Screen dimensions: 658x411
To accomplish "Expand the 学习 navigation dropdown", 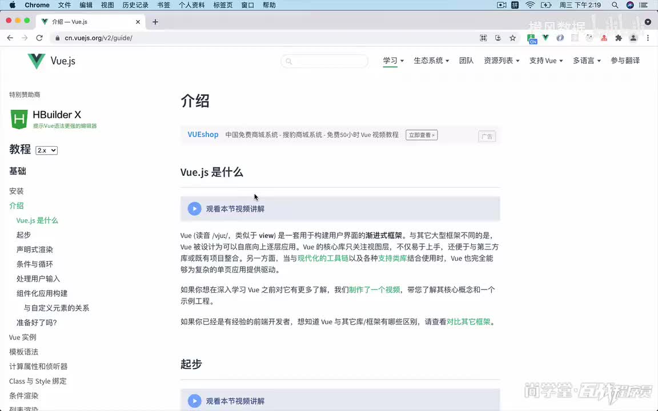I will [x=393, y=61].
